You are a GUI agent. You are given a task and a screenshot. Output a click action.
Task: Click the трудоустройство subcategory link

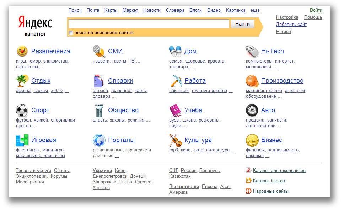(x=209, y=90)
